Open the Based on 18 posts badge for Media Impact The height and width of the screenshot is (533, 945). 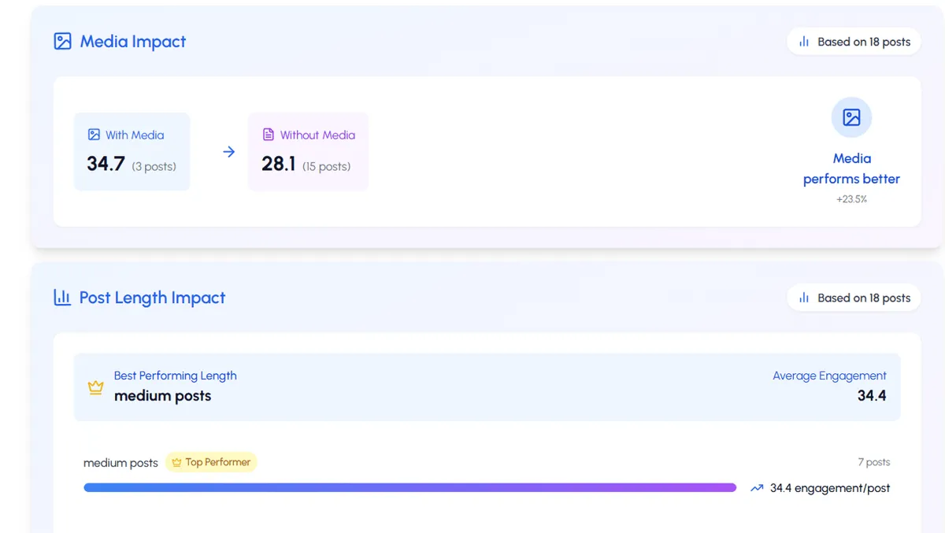click(854, 42)
